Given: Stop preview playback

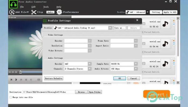Looking at the screenshot, I should 26,79.
